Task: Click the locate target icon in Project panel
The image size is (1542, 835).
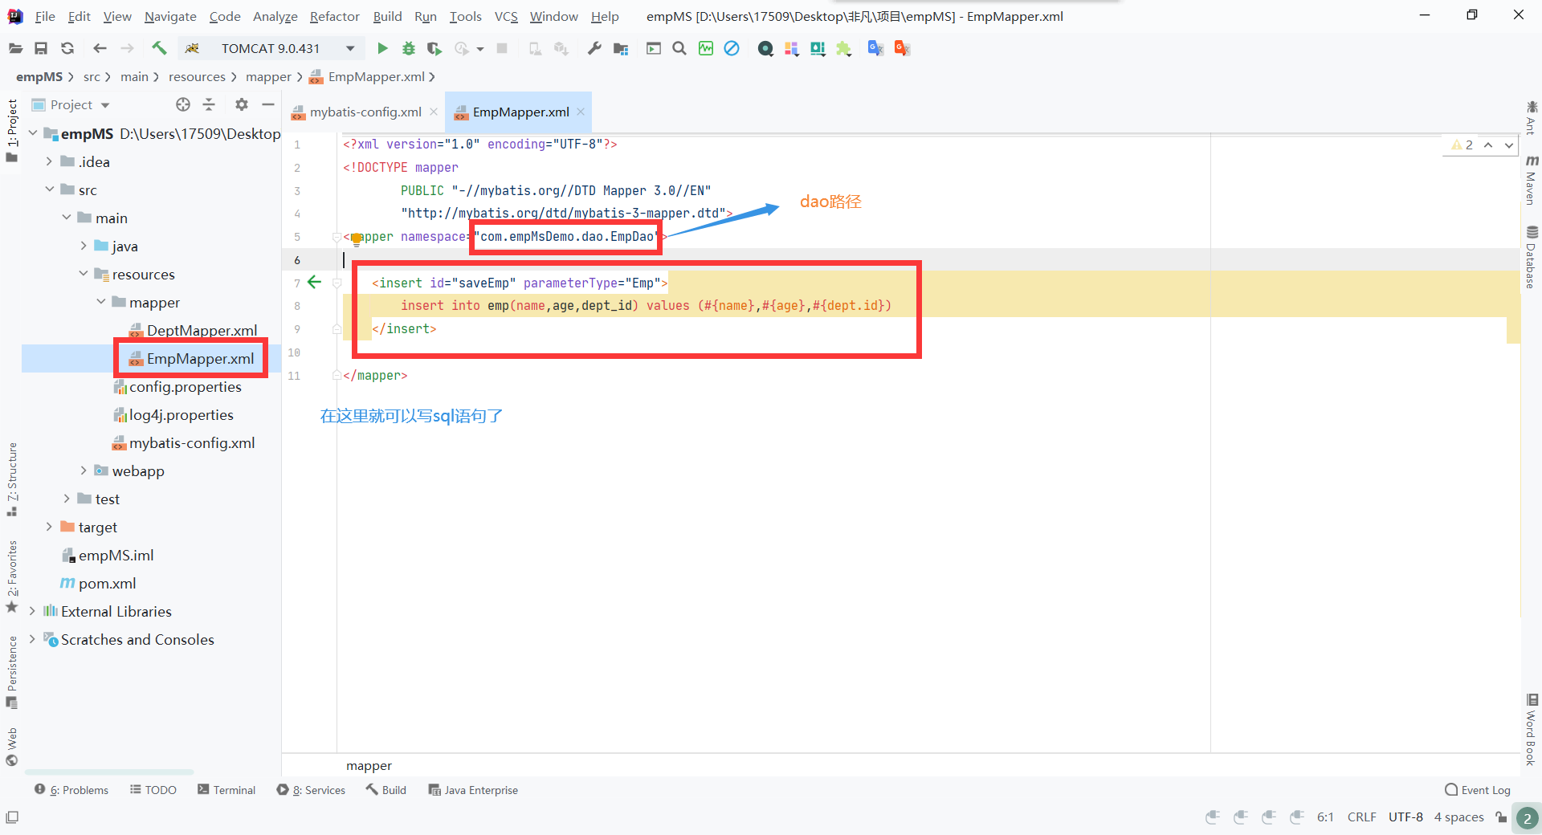Action: point(183,104)
